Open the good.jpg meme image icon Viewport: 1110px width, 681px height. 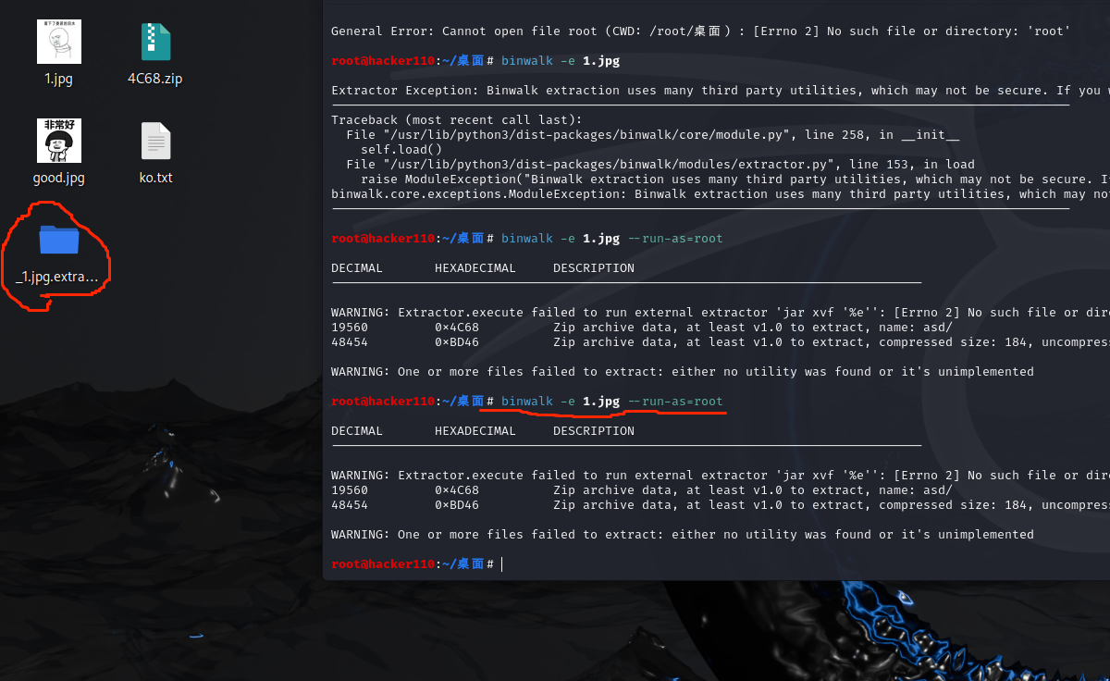coord(58,141)
